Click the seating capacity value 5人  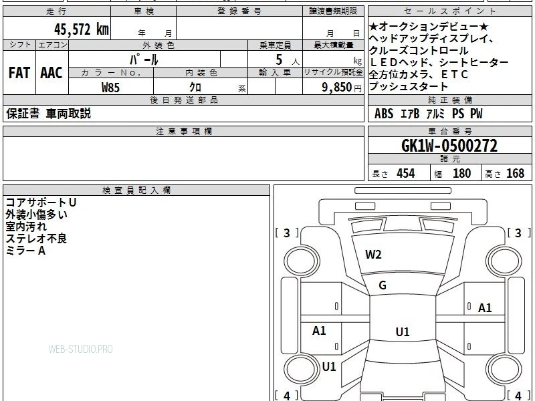(x=287, y=60)
